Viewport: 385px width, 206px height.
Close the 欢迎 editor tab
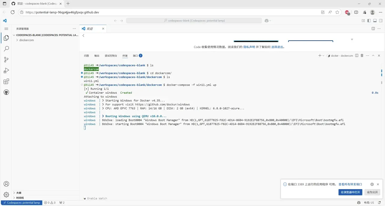pyautogui.click(x=103, y=29)
